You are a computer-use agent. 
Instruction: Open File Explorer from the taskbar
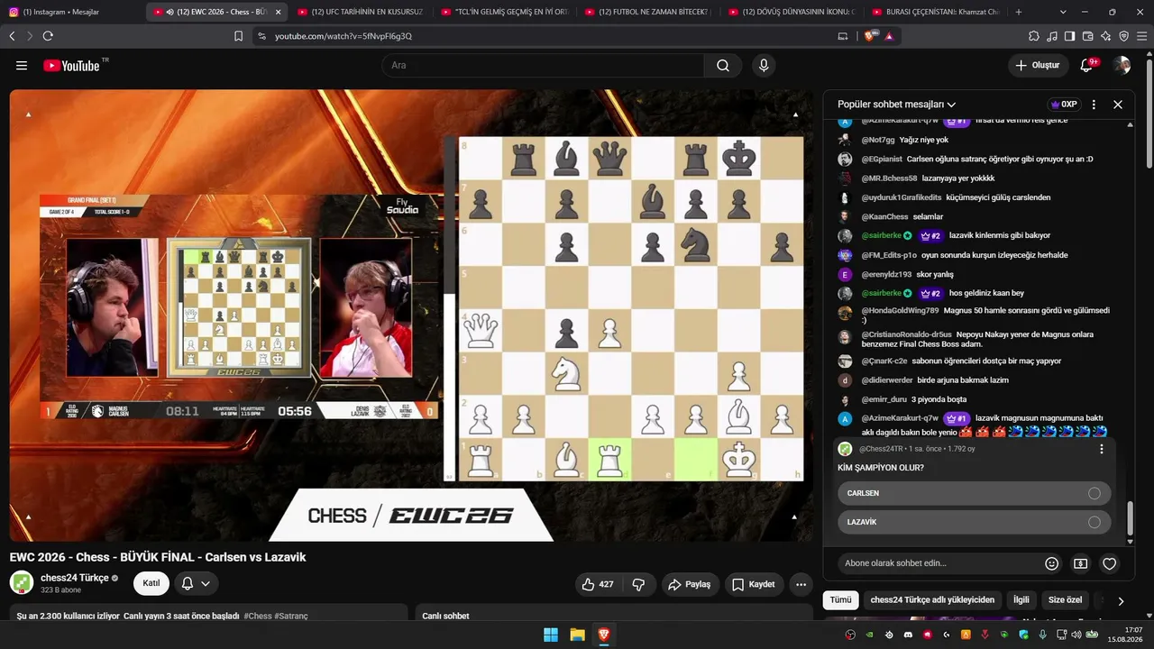pyautogui.click(x=577, y=635)
